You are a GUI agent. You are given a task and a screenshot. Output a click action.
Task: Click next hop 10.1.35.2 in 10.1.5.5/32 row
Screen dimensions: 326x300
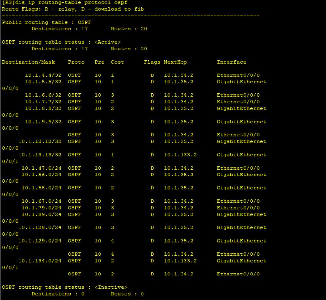(179, 82)
